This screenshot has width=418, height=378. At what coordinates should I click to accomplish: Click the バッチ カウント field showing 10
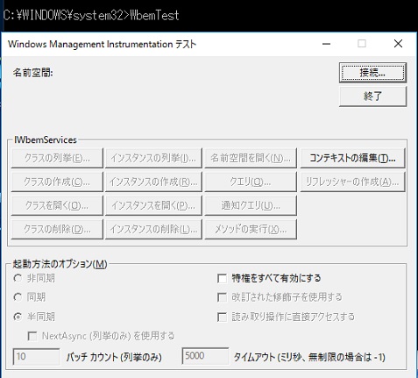[x=36, y=356]
